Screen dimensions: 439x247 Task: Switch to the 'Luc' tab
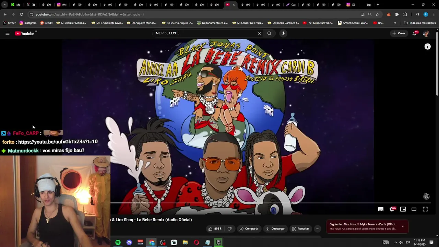369,5
